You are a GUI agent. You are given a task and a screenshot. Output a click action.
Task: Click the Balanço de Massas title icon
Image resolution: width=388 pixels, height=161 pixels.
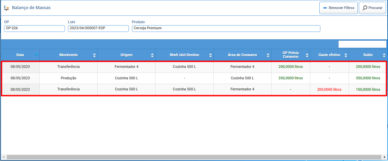point(6,8)
